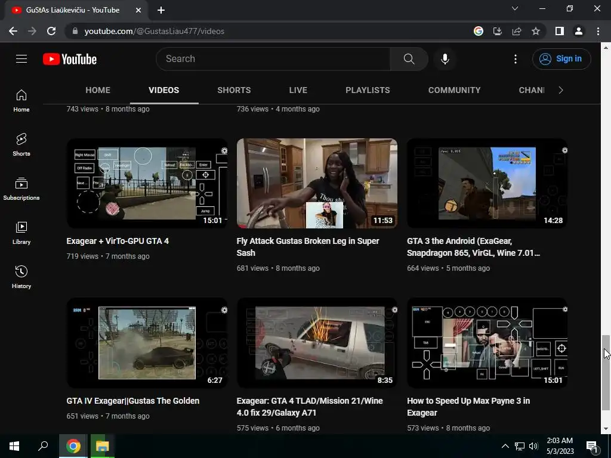The width and height of the screenshot is (611, 458).
Task: Open a new browser tab
Action: pos(161,10)
